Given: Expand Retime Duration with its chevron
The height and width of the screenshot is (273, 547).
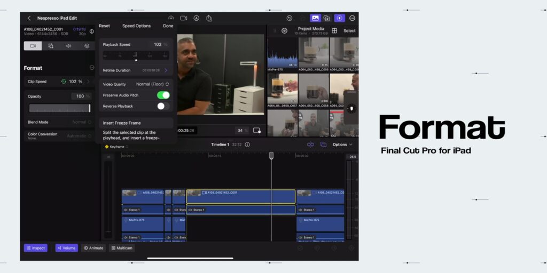Looking at the screenshot, I should pyautogui.click(x=166, y=70).
